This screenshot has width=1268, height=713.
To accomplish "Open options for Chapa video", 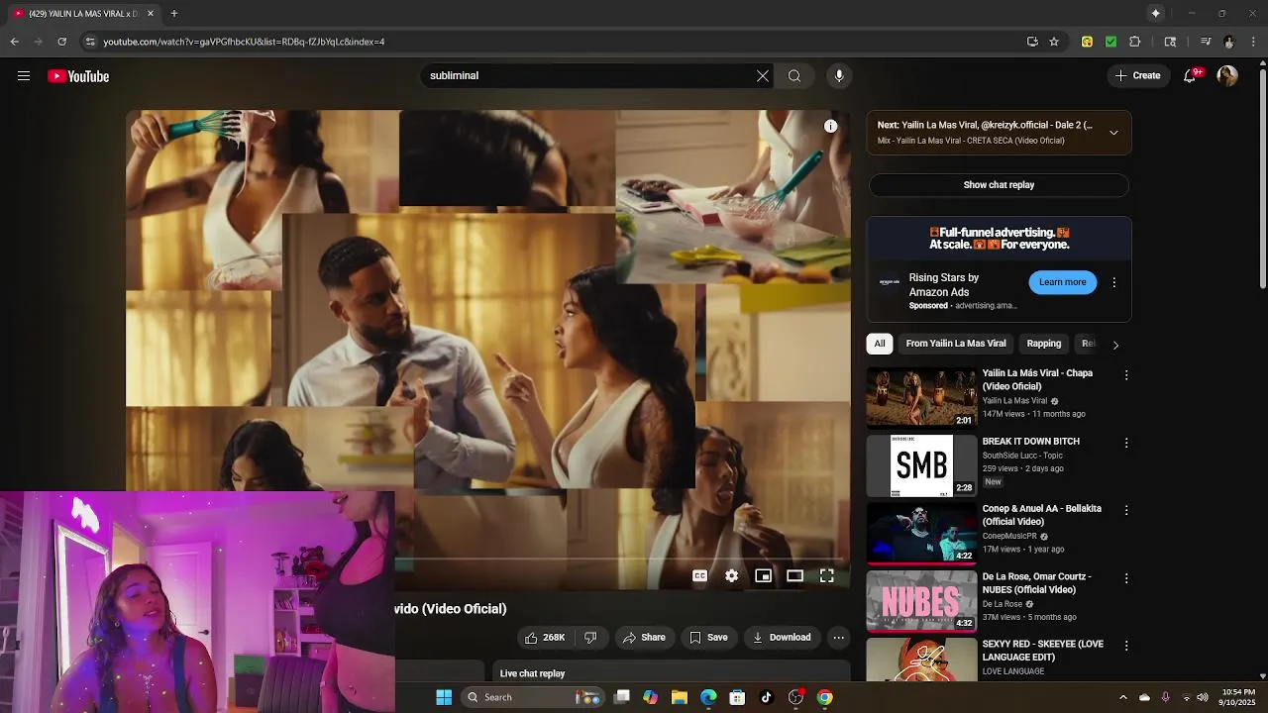I will click(x=1126, y=375).
